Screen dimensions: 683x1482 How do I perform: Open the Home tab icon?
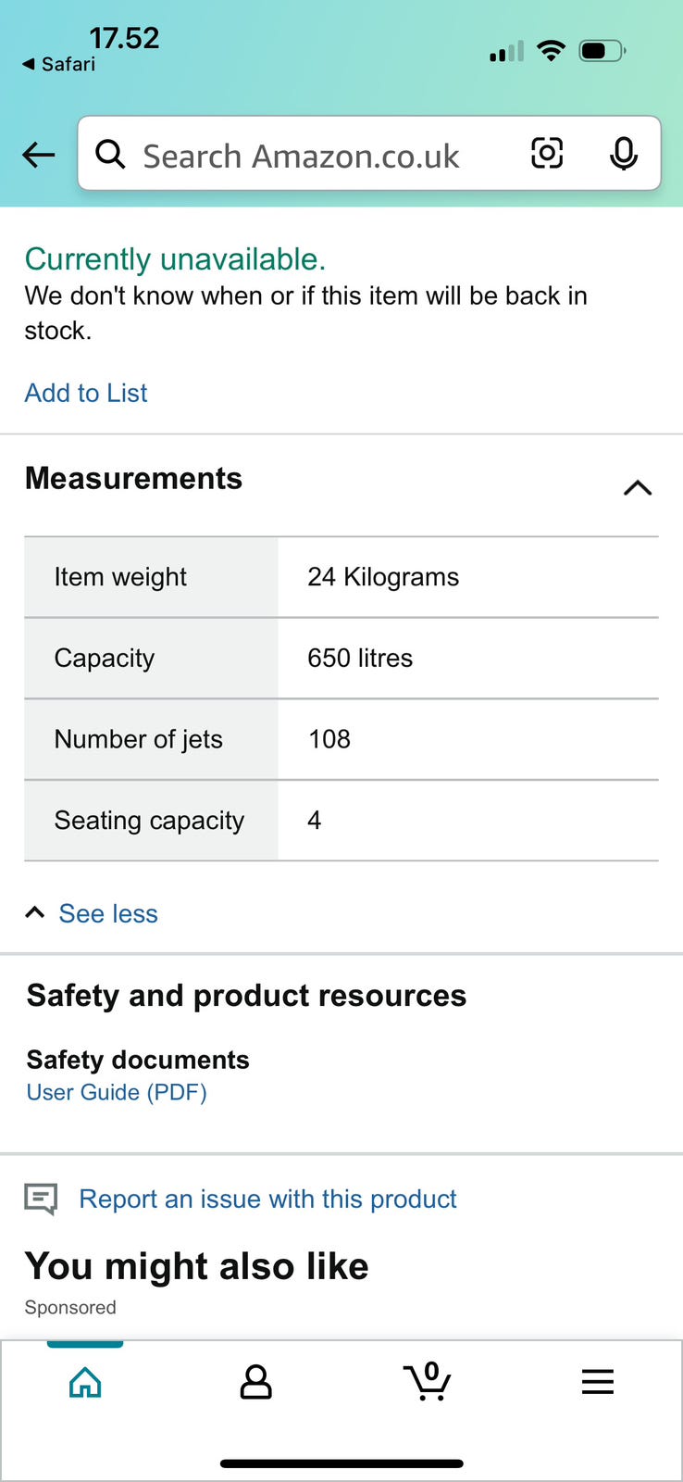click(85, 1382)
